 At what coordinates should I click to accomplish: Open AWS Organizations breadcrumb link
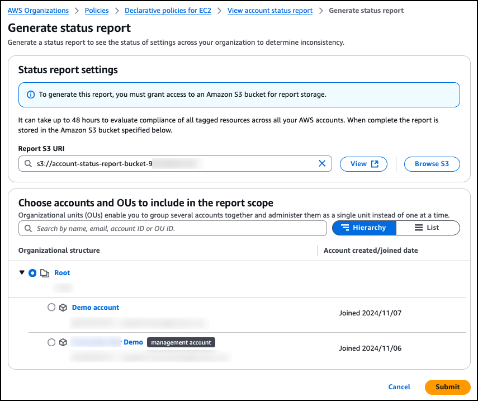(38, 11)
